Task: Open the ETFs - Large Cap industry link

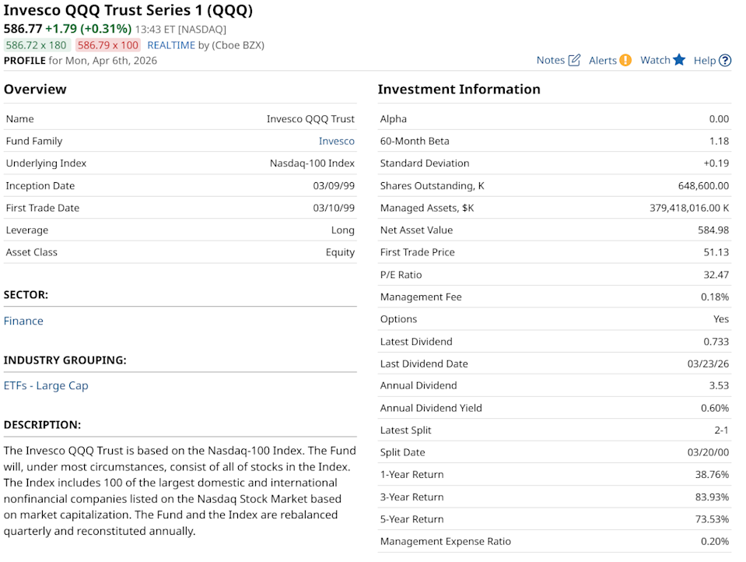Action: click(x=46, y=385)
